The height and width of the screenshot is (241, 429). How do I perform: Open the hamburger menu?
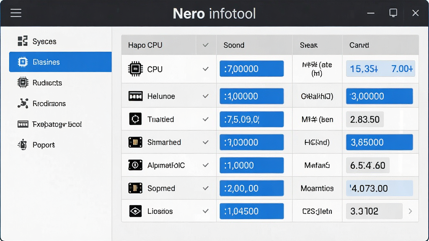[16, 13]
